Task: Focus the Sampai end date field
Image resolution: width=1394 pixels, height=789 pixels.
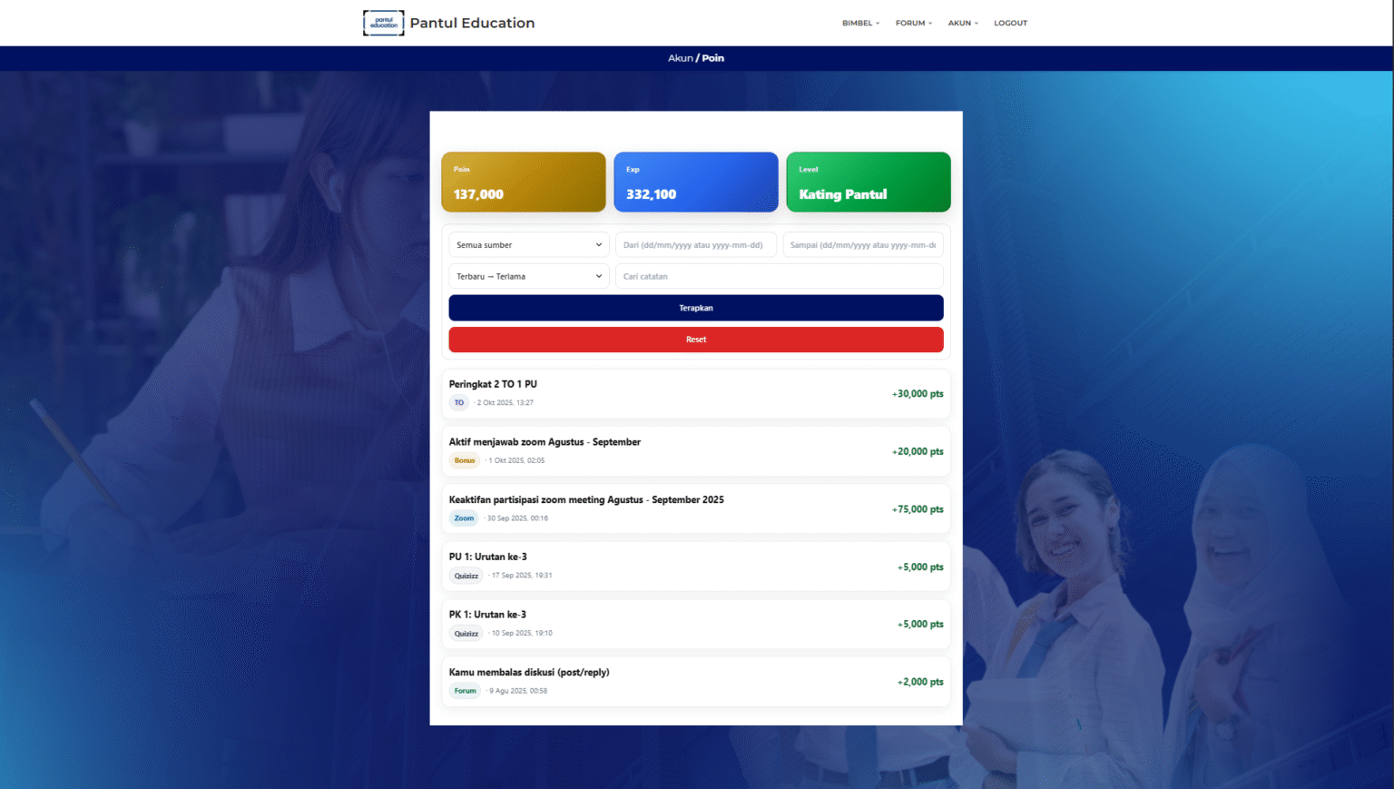Action: [863, 245]
